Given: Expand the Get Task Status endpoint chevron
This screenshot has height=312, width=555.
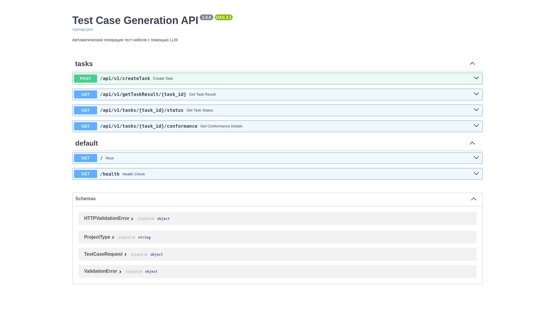Looking at the screenshot, I should pyautogui.click(x=476, y=110).
